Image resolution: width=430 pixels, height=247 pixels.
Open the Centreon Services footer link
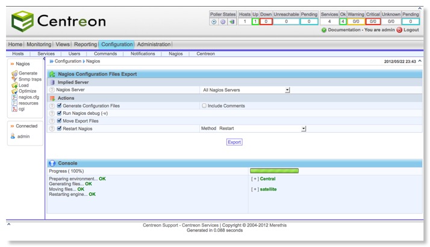click(x=200, y=225)
